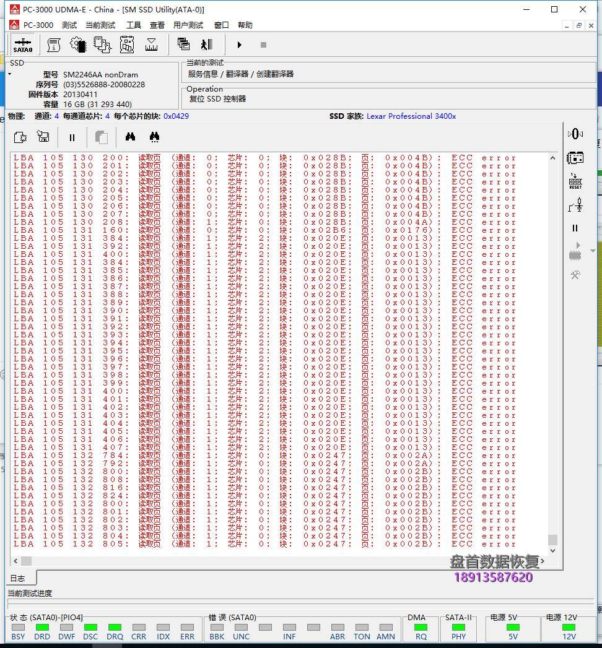Click the gear with chip icon
602x648 pixels.
pos(78,45)
